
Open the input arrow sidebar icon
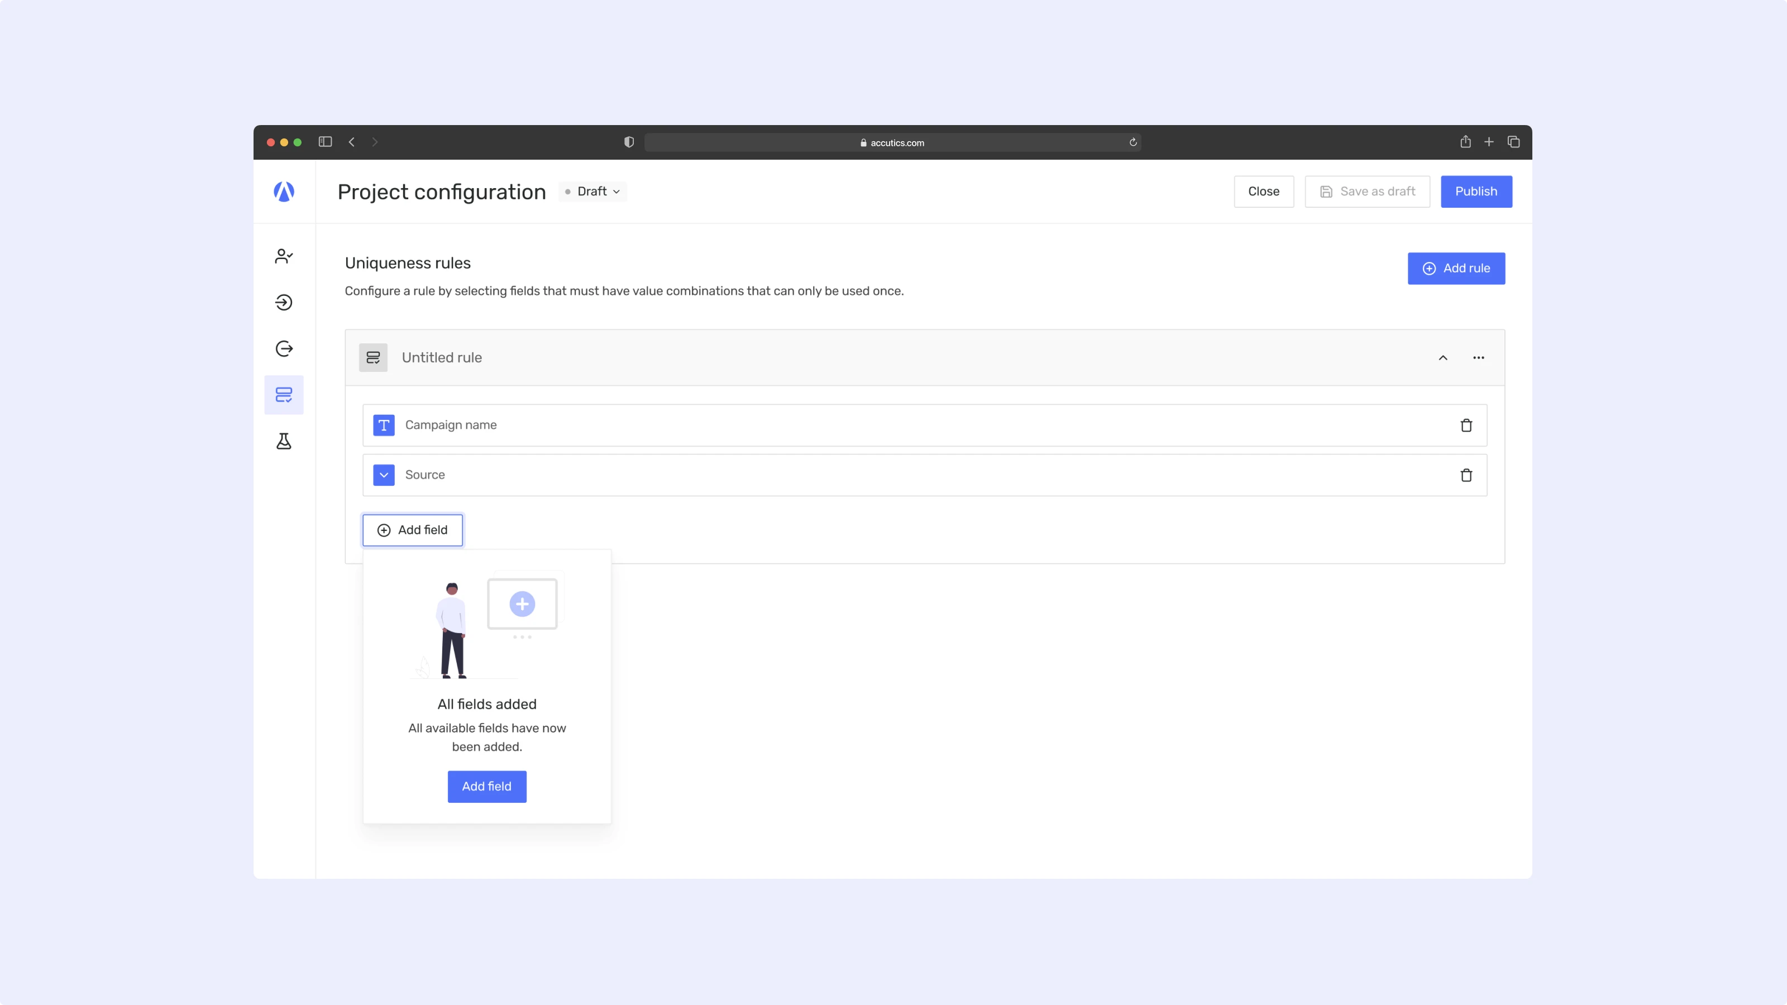pyautogui.click(x=284, y=303)
